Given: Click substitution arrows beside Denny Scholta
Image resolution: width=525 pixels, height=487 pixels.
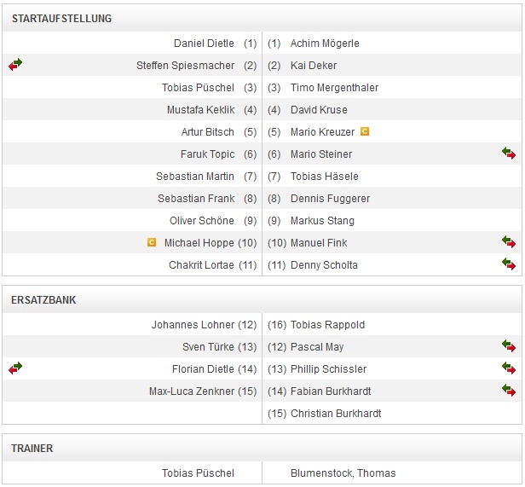Looking at the screenshot, I should [509, 264].
